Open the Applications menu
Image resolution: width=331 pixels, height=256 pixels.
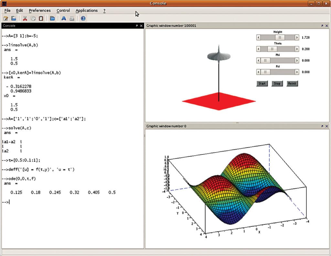click(x=86, y=10)
